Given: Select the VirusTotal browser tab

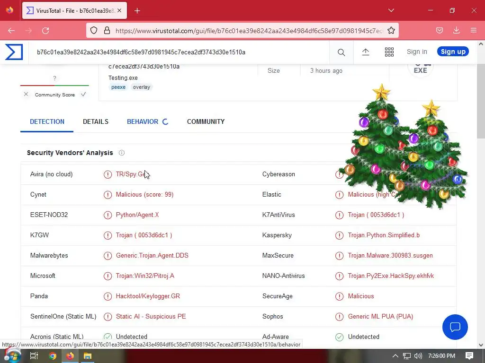Looking at the screenshot, I should click(x=74, y=10).
